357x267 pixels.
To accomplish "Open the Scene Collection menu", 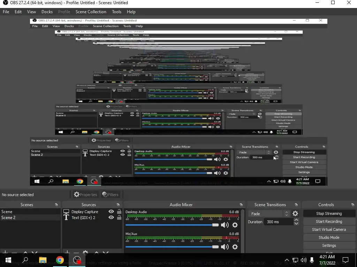I will coord(91,12).
